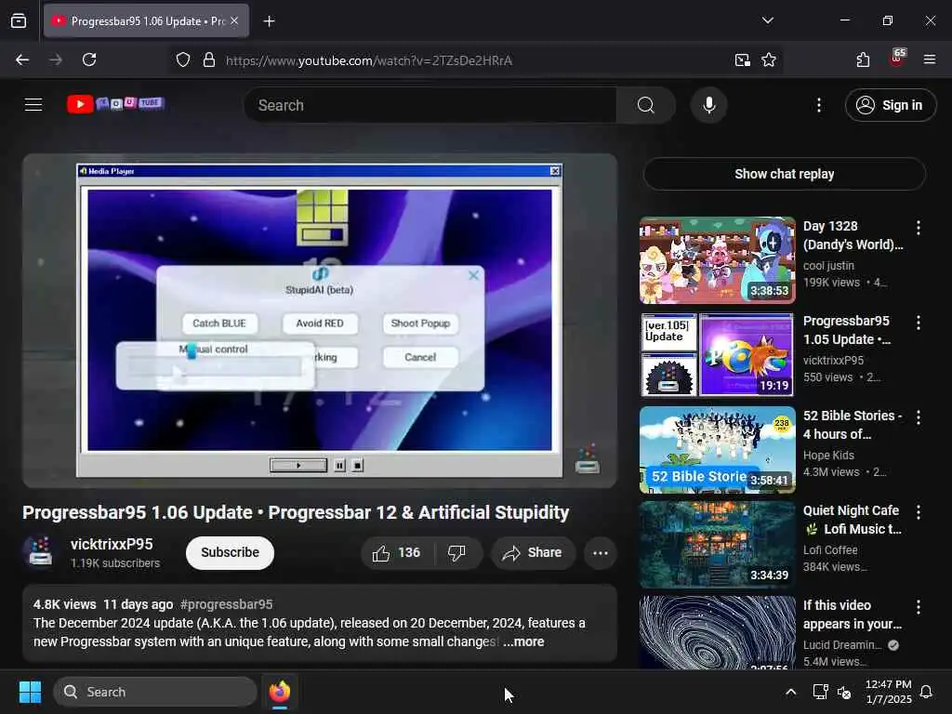The height and width of the screenshot is (714, 952).
Task: Open vicktrixxP95 channel avatar
Action: point(40,551)
